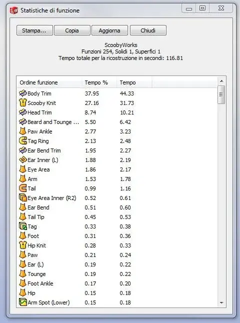Click the Foot Ankle loft icon
This screenshot has width=240, height=323.
coord(23,283)
